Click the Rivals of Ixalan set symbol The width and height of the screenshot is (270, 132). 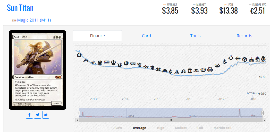(251, 59)
